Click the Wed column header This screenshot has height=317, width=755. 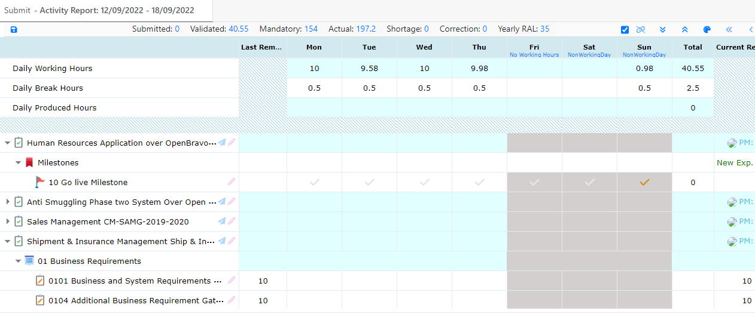pos(424,47)
